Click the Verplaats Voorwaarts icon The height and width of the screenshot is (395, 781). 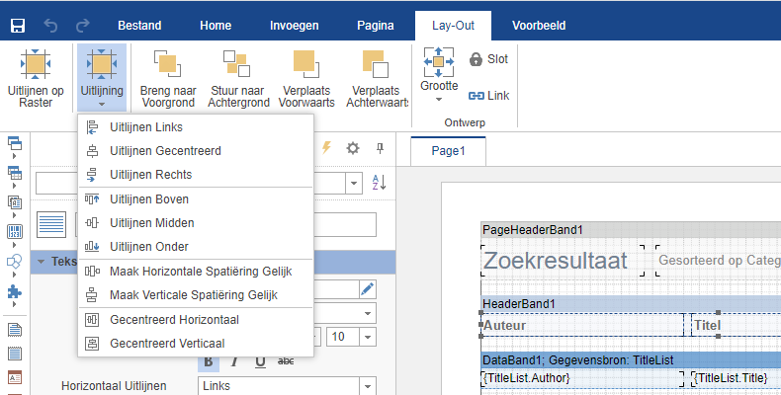(x=306, y=63)
